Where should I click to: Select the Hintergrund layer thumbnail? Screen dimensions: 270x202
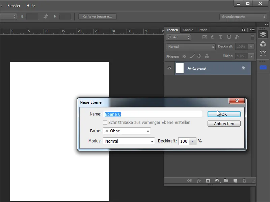[x=180, y=68]
